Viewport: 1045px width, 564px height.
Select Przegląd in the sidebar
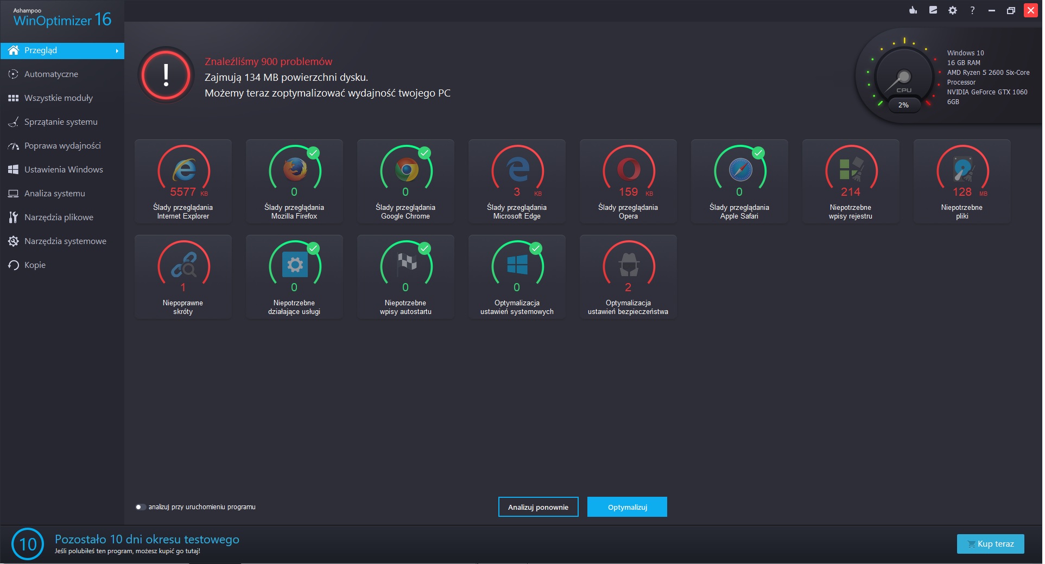coord(62,50)
